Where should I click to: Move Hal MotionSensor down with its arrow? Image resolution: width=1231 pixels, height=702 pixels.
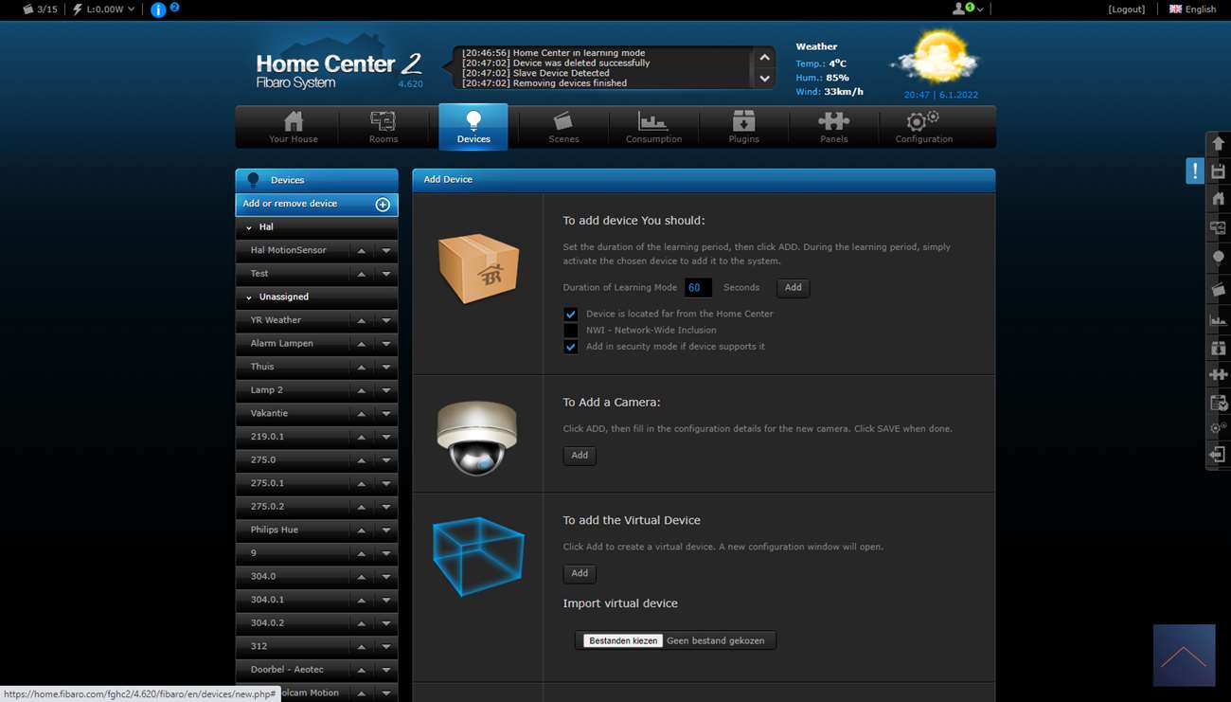pyautogui.click(x=386, y=251)
